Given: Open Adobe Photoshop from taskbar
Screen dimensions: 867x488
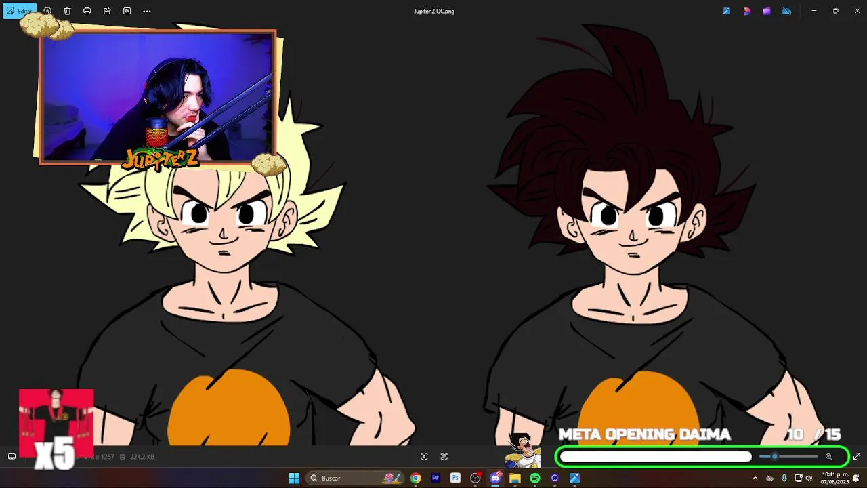Looking at the screenshot, I should (455, 479).
